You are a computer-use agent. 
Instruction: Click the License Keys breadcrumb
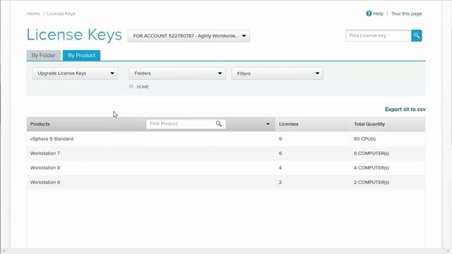click(x=61, y=13)
